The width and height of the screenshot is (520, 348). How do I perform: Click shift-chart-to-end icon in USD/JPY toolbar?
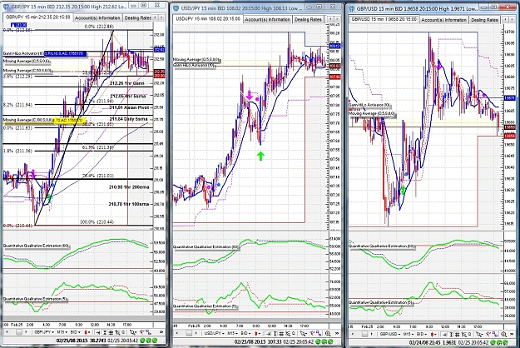(269, 333)
